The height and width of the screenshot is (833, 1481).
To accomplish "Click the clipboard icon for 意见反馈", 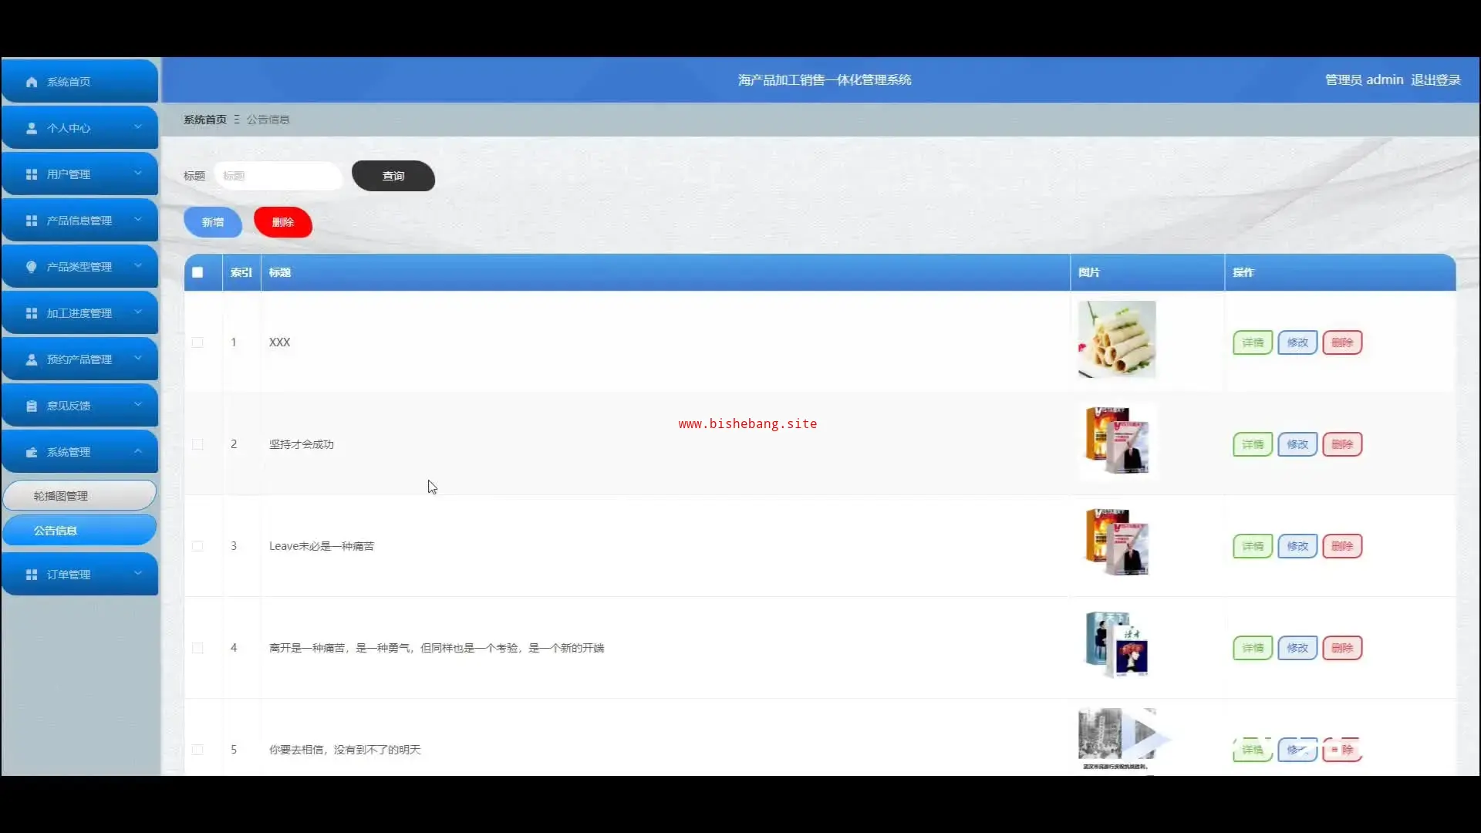I will pyautogui.click(x=32, y=406).
